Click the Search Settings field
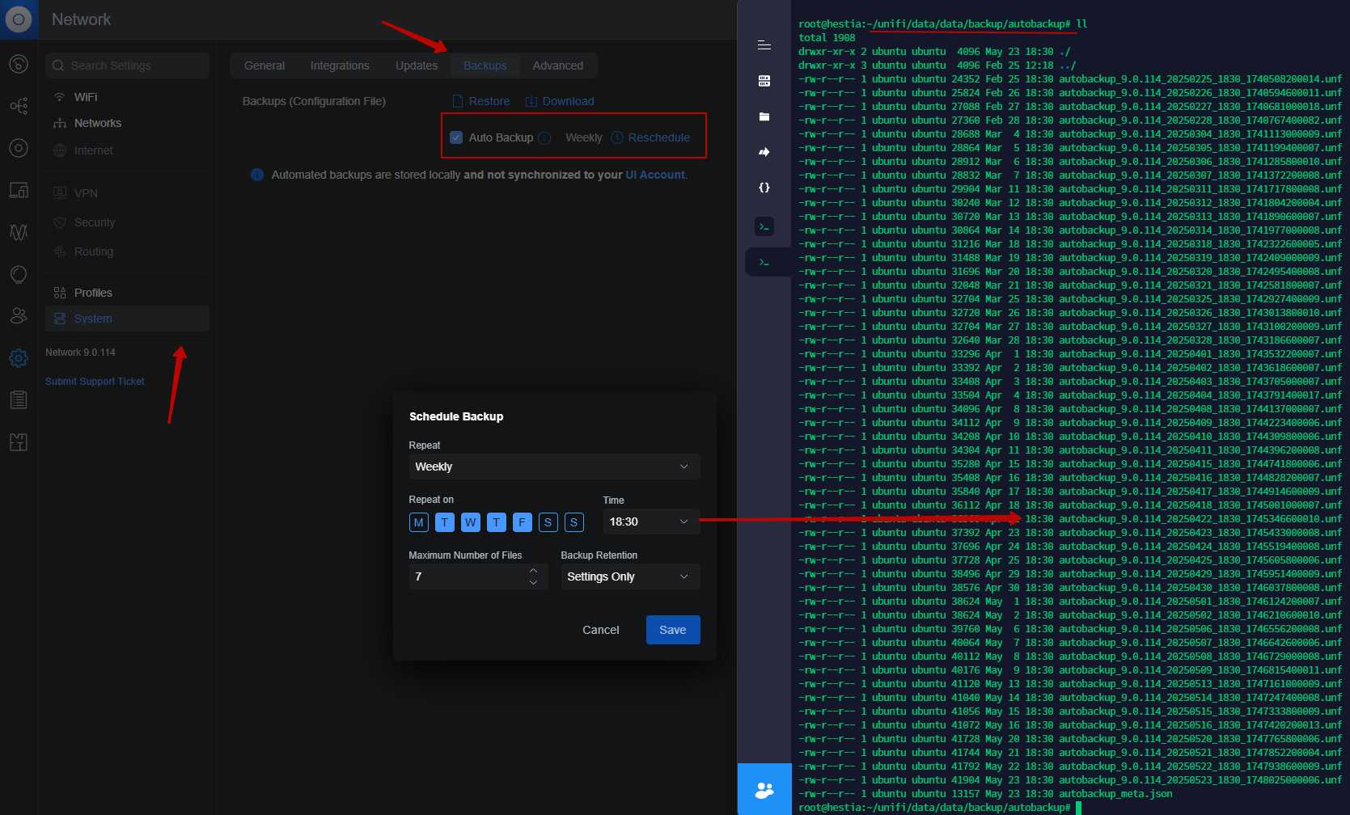 [127, 65]
